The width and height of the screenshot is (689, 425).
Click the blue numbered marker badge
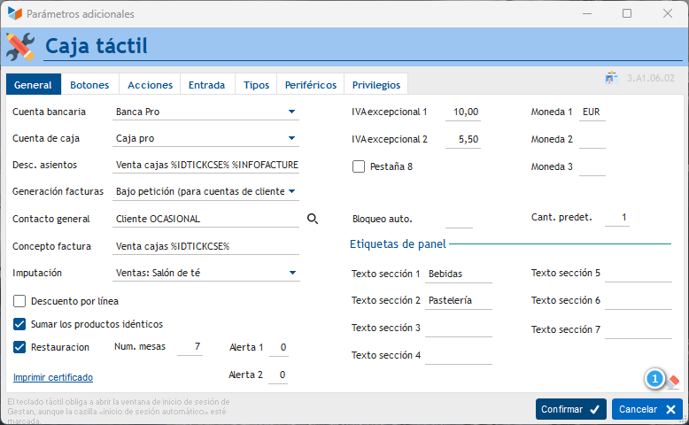pos(654,379)
